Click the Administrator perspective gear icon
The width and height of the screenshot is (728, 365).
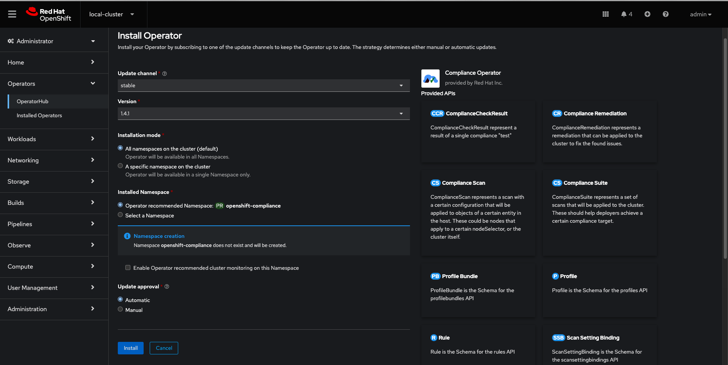[11, 41]
